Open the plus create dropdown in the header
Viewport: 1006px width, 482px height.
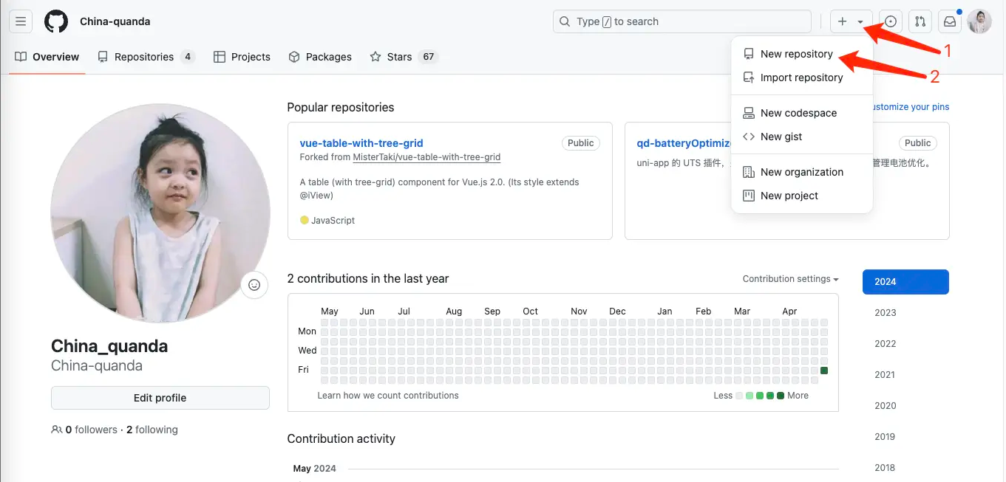[x=849, y=21]
